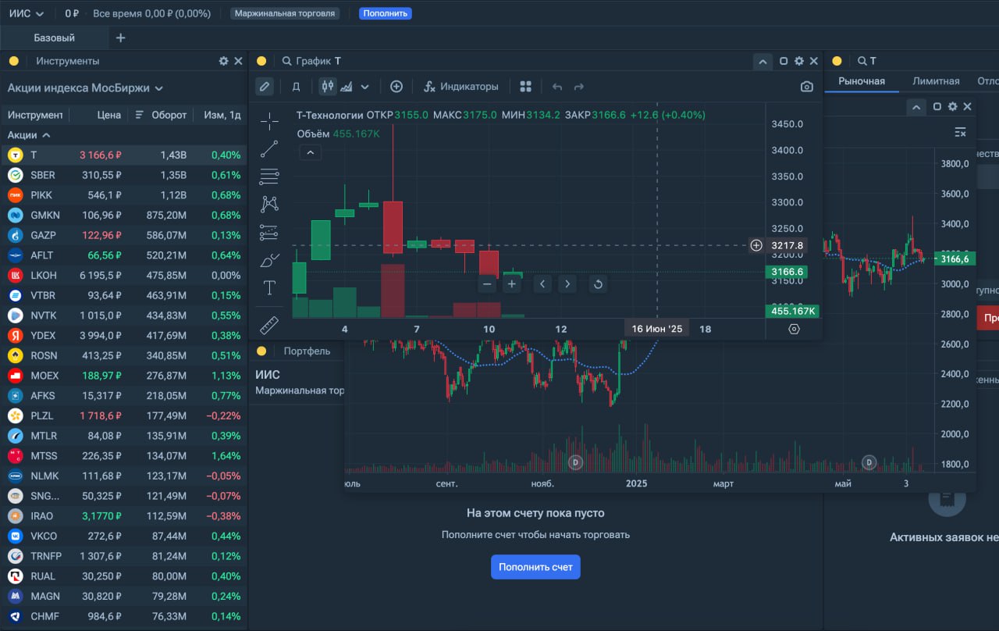Expand the Акции индекса МосБиржи list selector
Screen dimensions: 999x631
pos(85,88)
